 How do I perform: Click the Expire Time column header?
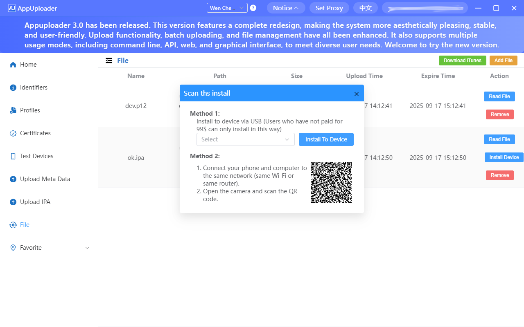tap(438, 76)
